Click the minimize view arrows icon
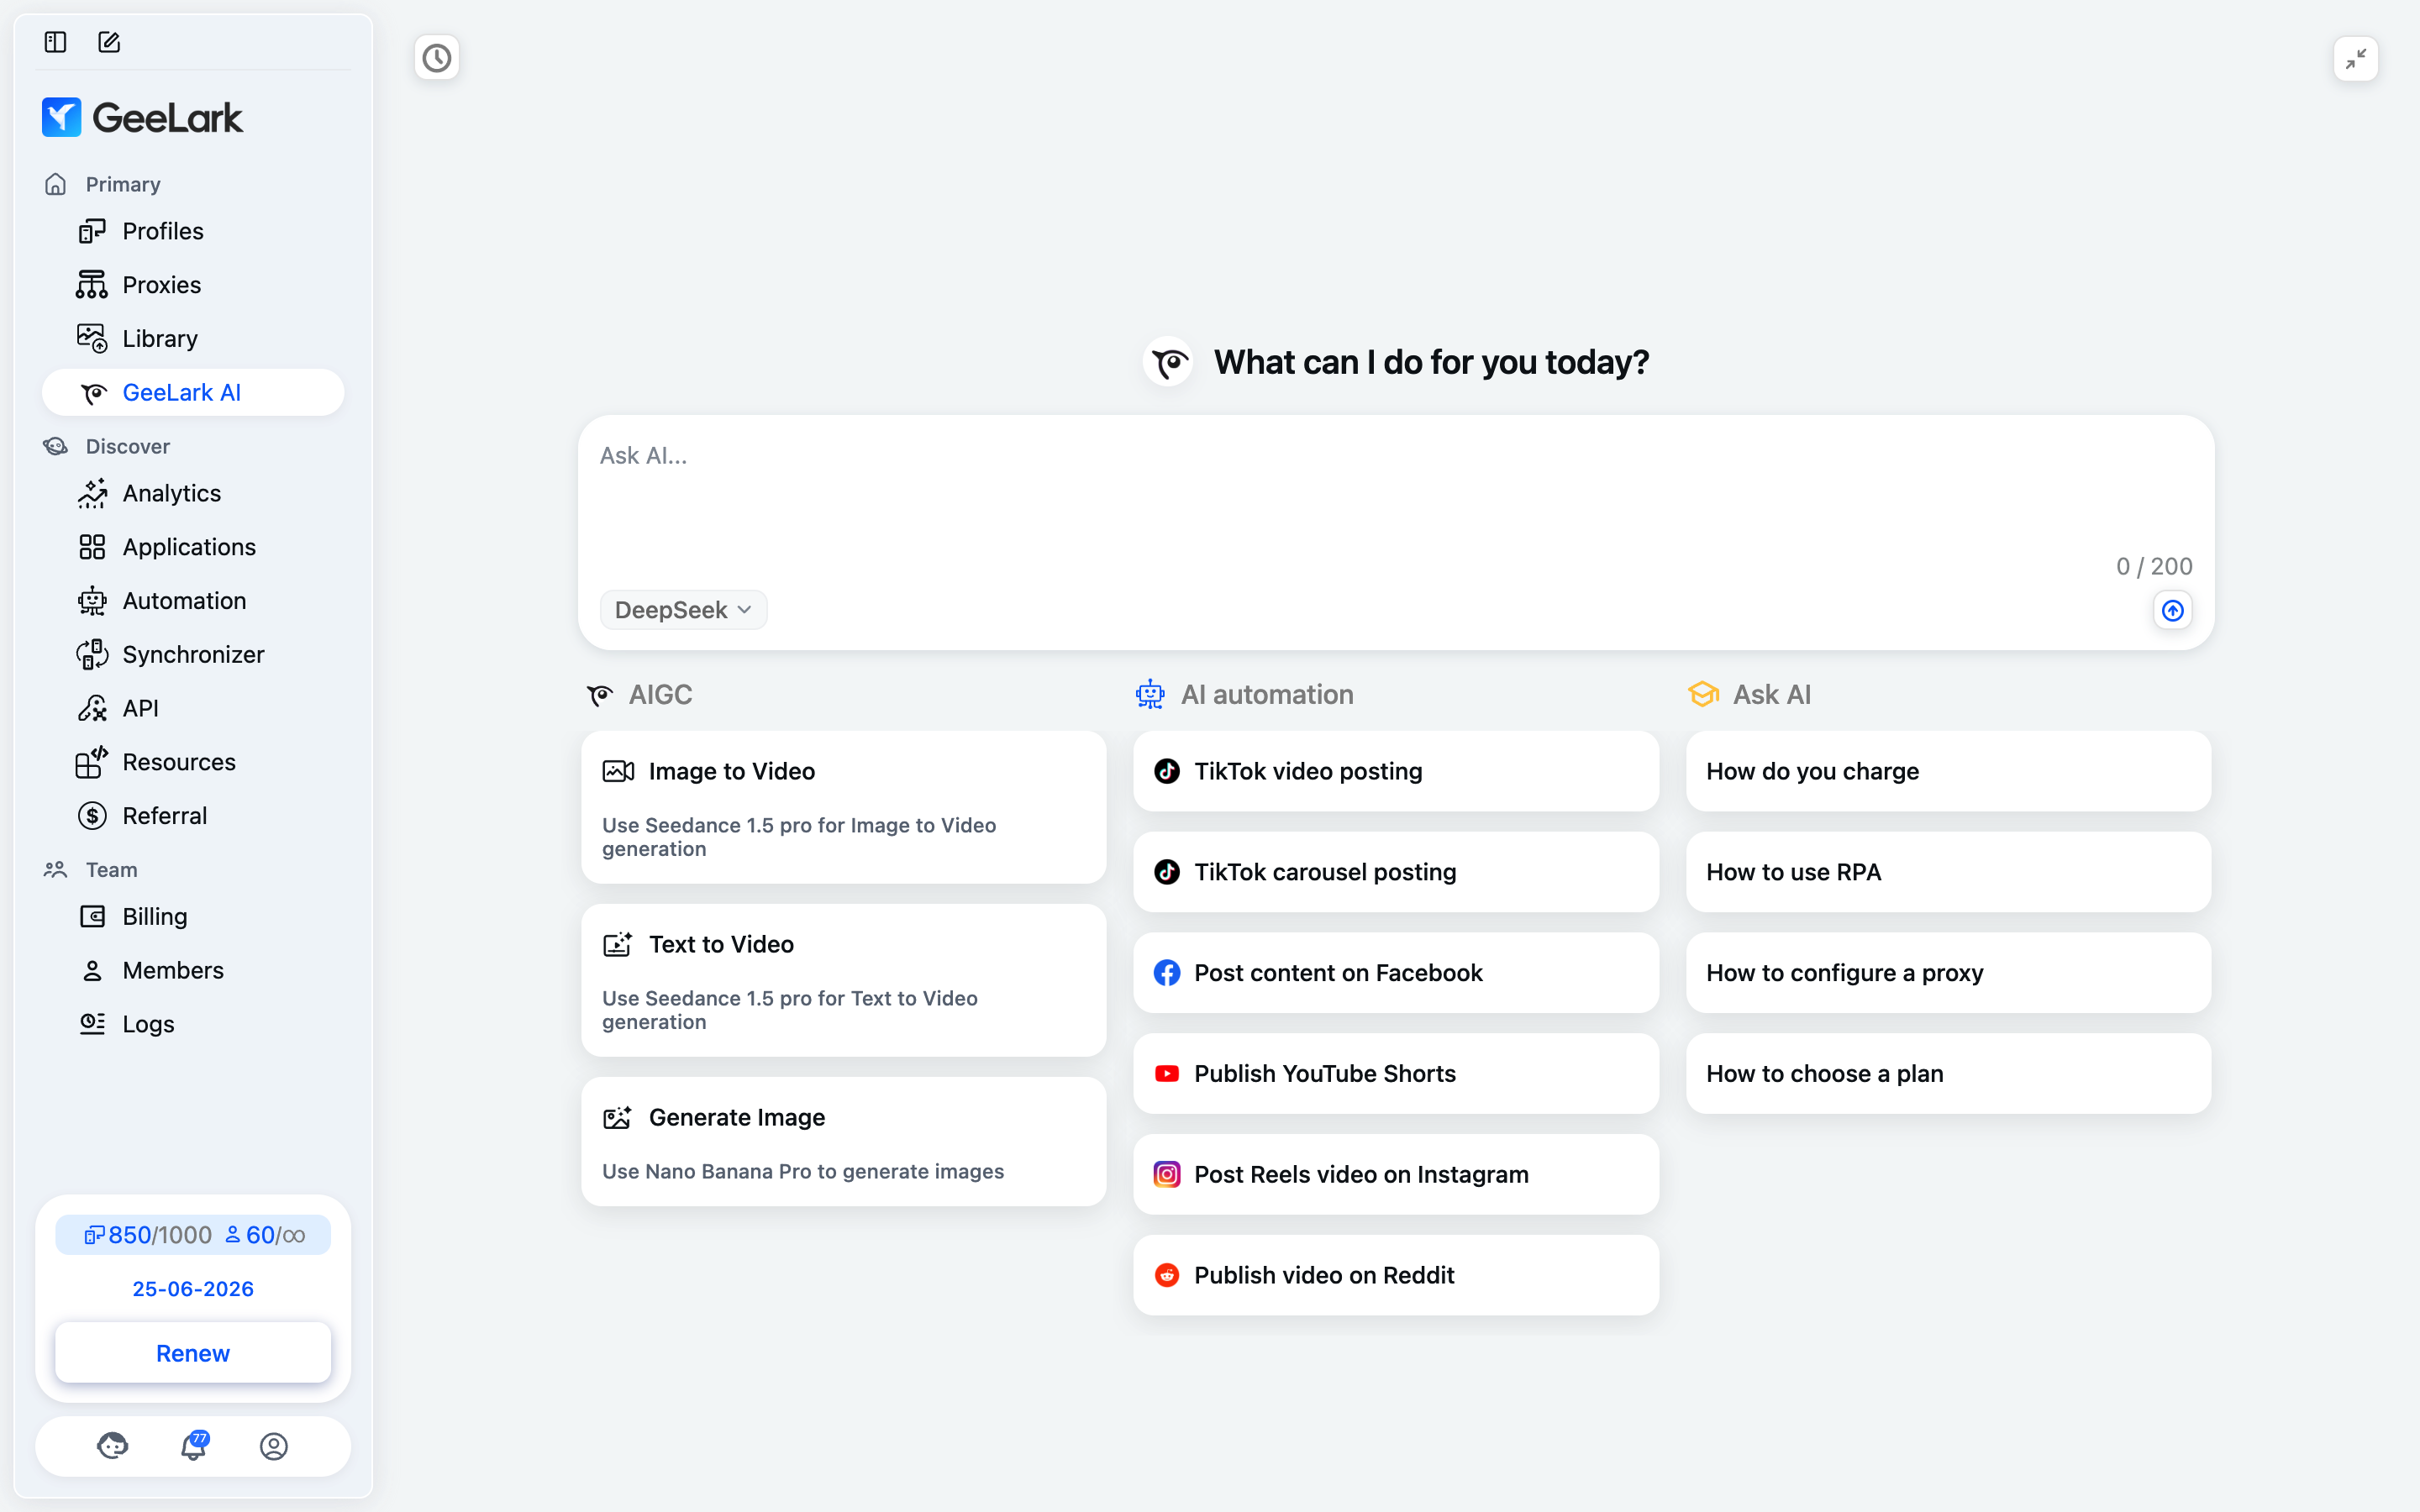 [x=2355, y=59]
